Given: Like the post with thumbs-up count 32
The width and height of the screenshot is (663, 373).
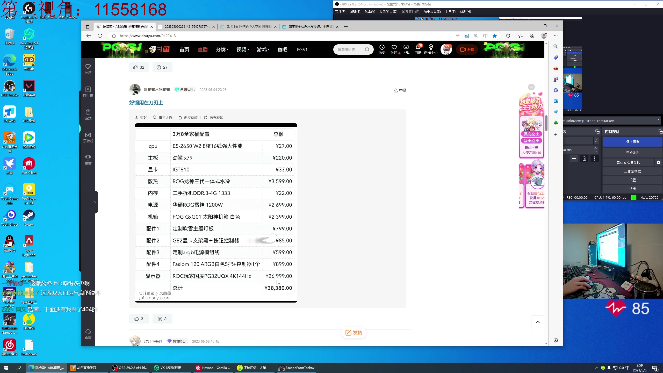Looking at the screenshot, I should point(139,67).
